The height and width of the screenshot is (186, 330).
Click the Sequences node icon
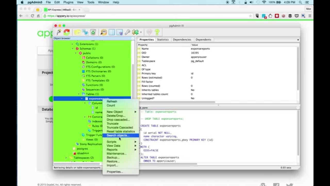[x=84, y=90]
